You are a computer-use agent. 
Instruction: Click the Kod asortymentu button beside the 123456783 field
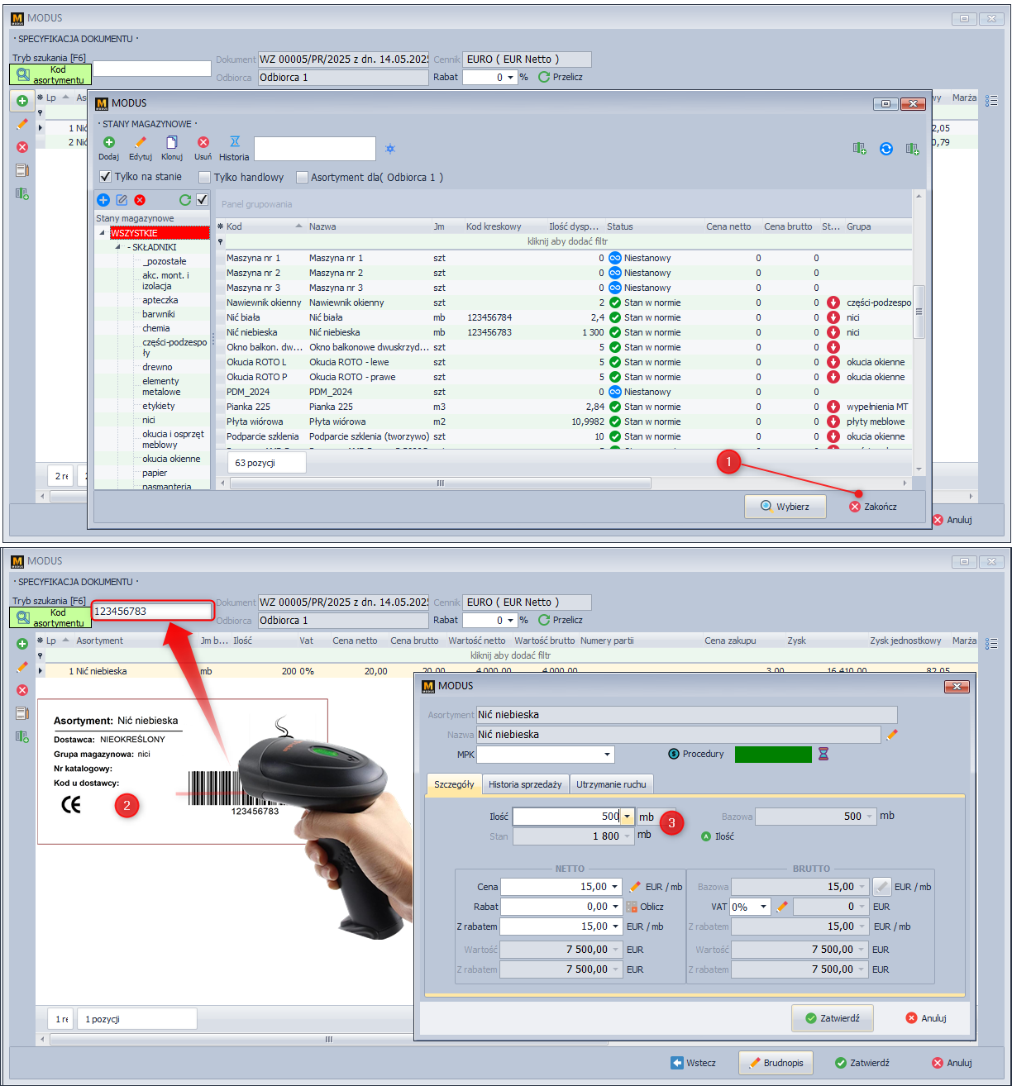(50, 617)
